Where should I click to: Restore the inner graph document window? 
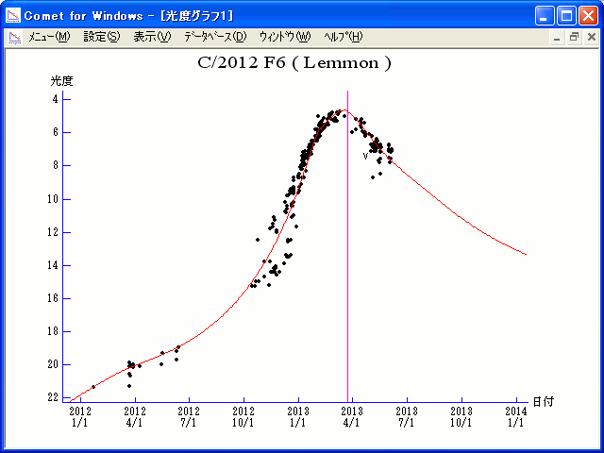[574, 38]
